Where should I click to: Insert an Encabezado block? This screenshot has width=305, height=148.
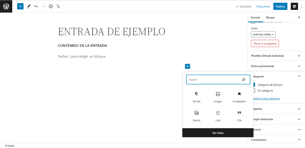[239, 97]
